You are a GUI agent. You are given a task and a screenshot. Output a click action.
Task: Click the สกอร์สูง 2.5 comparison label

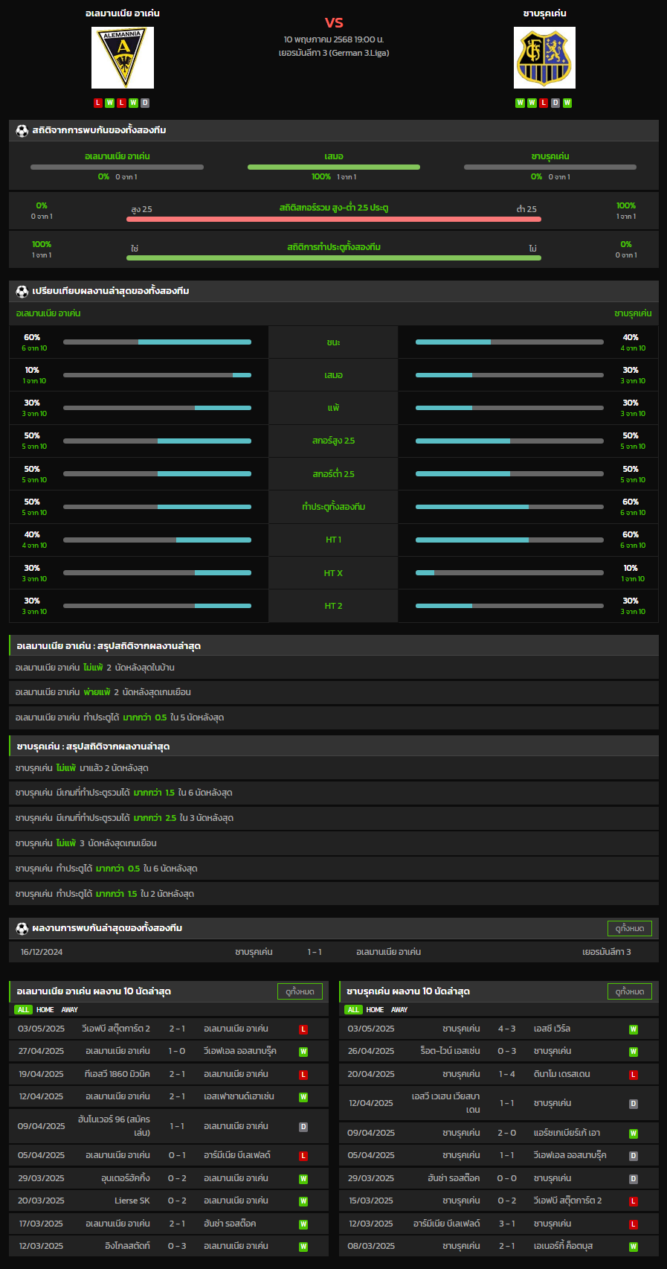coord(333,441)
